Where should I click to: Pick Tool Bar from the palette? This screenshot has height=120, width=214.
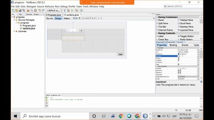point(161,27)
